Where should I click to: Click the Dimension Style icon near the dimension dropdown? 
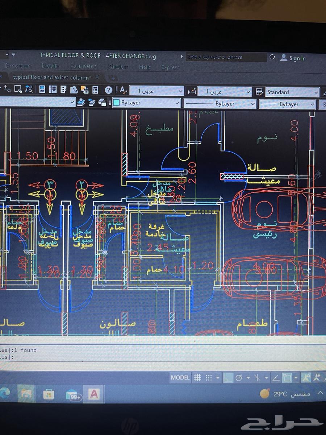point(192,91)
